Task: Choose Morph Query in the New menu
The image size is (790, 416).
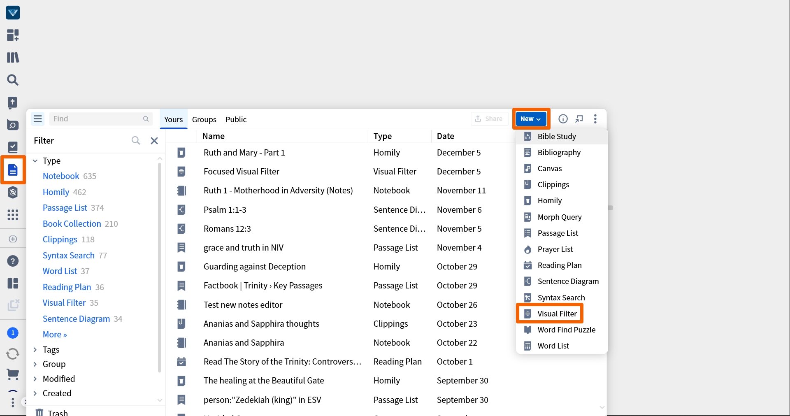Action: coord(562,217)
